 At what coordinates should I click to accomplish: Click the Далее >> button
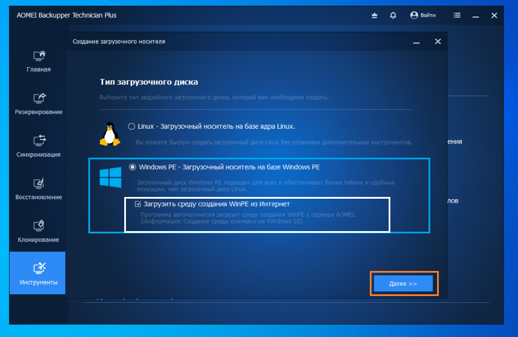(403, 283)
